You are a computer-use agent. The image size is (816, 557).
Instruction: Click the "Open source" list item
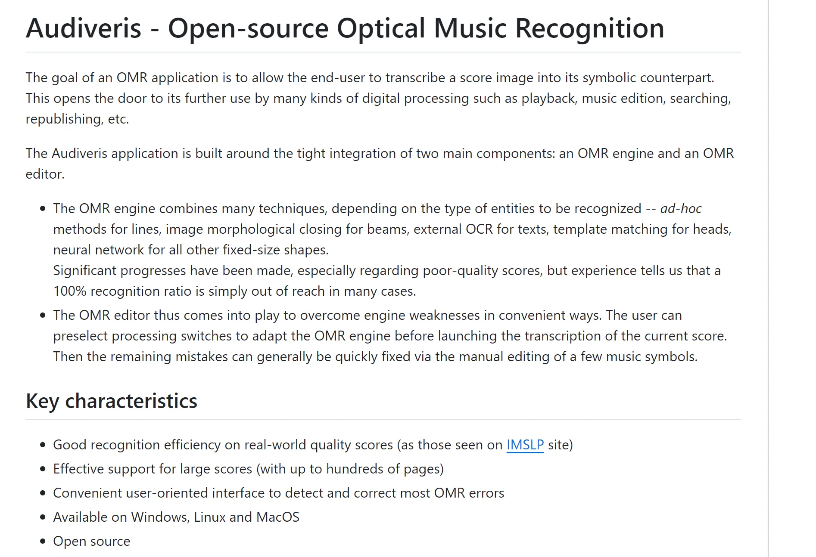click(x=91, y=541)
